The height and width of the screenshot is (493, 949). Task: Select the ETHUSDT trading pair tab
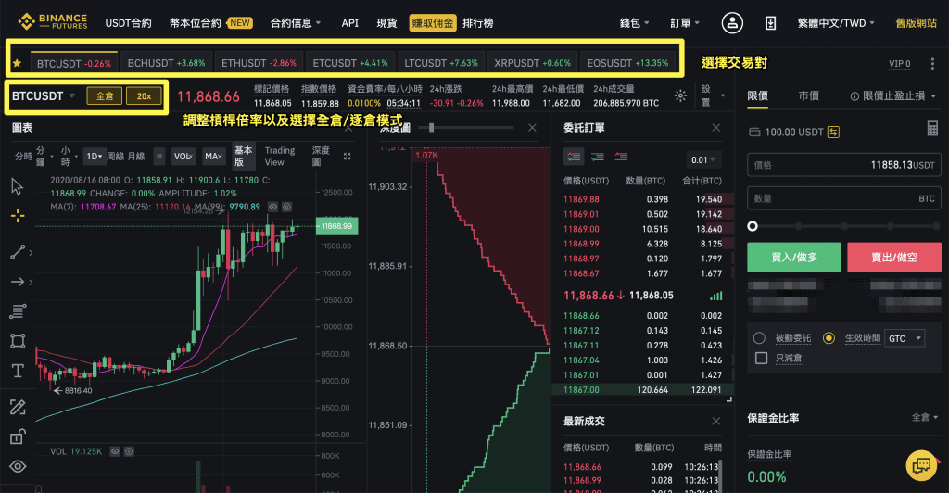pyautogui.click(x=259, y=63)
